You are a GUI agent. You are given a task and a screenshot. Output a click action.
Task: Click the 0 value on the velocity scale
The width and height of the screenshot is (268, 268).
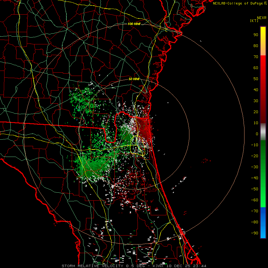tap(257, 134)
